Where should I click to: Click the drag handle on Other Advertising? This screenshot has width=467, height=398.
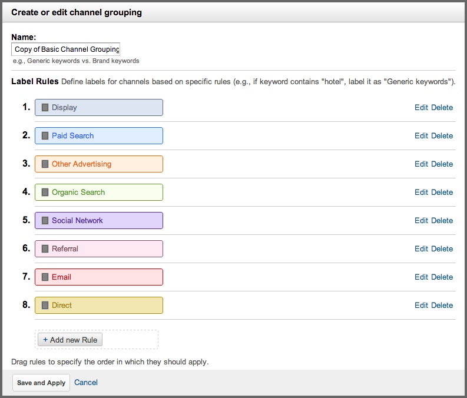(45, 164)
